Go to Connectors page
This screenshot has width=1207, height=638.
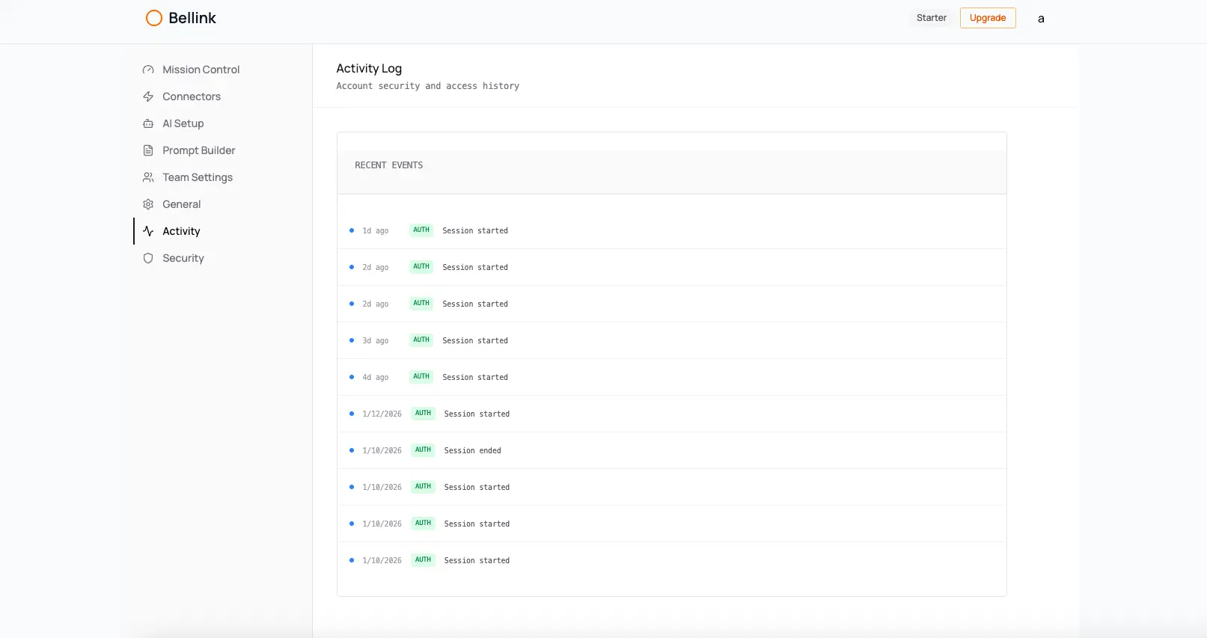click(x=192, y=96)
